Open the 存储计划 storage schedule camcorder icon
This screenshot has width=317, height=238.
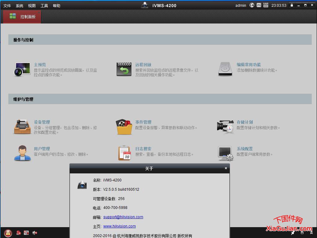(225, 126)
